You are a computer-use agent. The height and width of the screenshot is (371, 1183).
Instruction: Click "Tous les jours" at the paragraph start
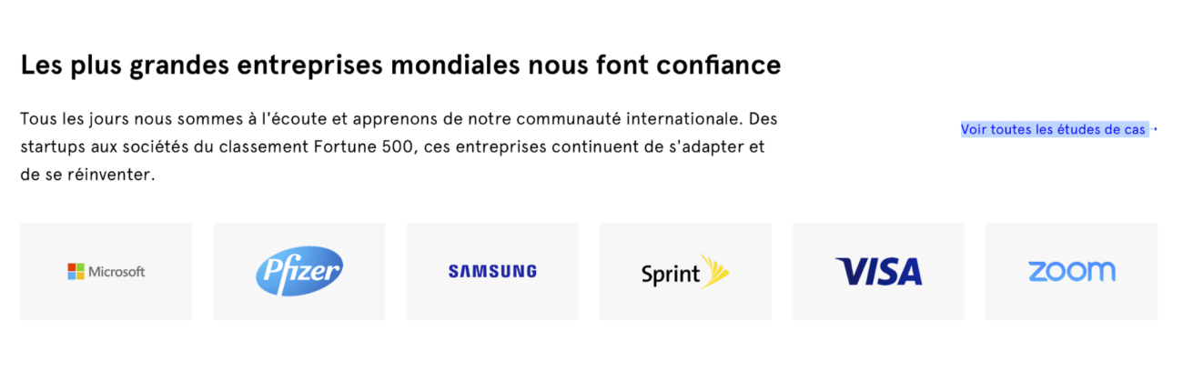tap(68, 119)
